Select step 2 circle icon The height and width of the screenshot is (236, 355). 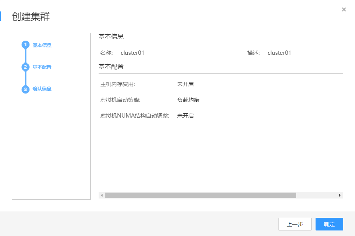pyautogui.click(x=26, y=67)
